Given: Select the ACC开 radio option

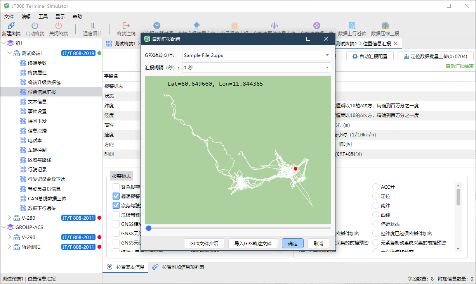Looking at the screenshot, I should pos(375,187).
